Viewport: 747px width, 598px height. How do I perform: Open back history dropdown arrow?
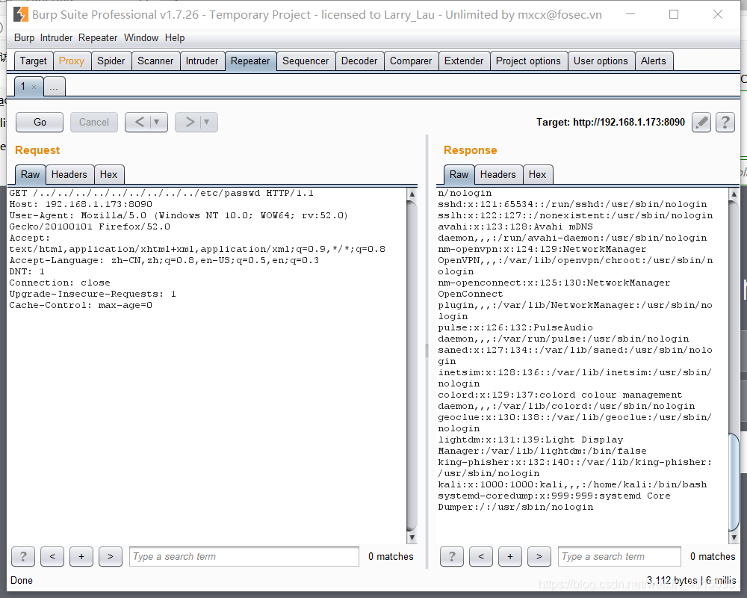point(158,123)
